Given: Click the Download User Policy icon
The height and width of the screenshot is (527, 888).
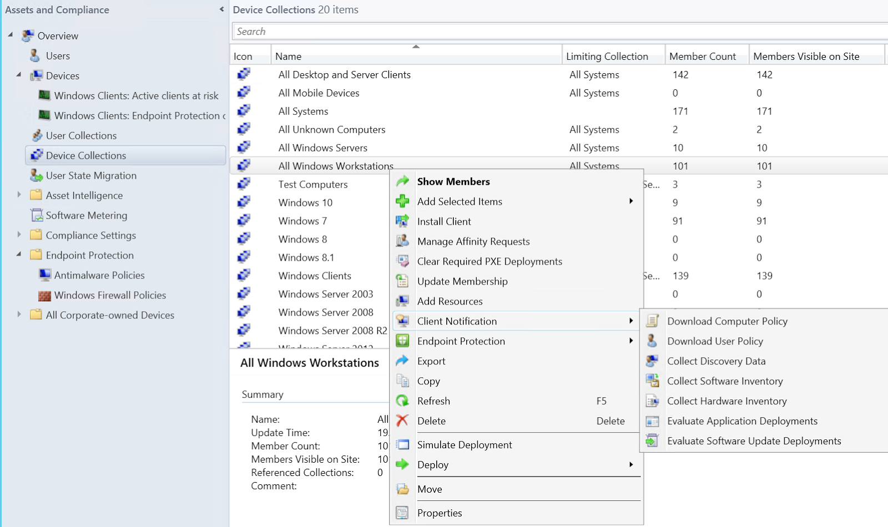Looking at the screenshot, I should pos(652,341).
